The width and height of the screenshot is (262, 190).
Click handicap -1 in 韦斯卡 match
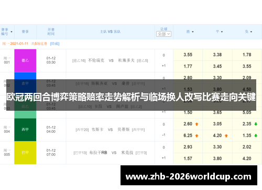tap(163, 135)
